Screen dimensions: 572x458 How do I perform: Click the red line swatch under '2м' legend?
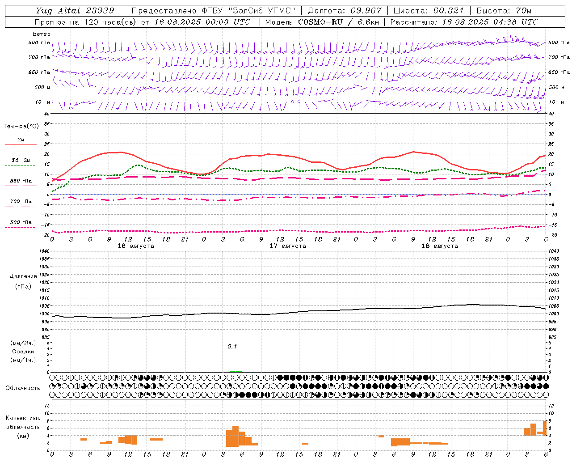pos(21,145)
